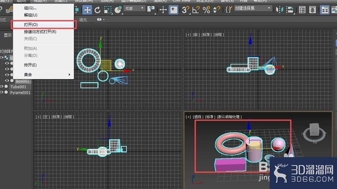Switch to the 填充 ribbon tab
337x189 pixels.
coord(83,20)
